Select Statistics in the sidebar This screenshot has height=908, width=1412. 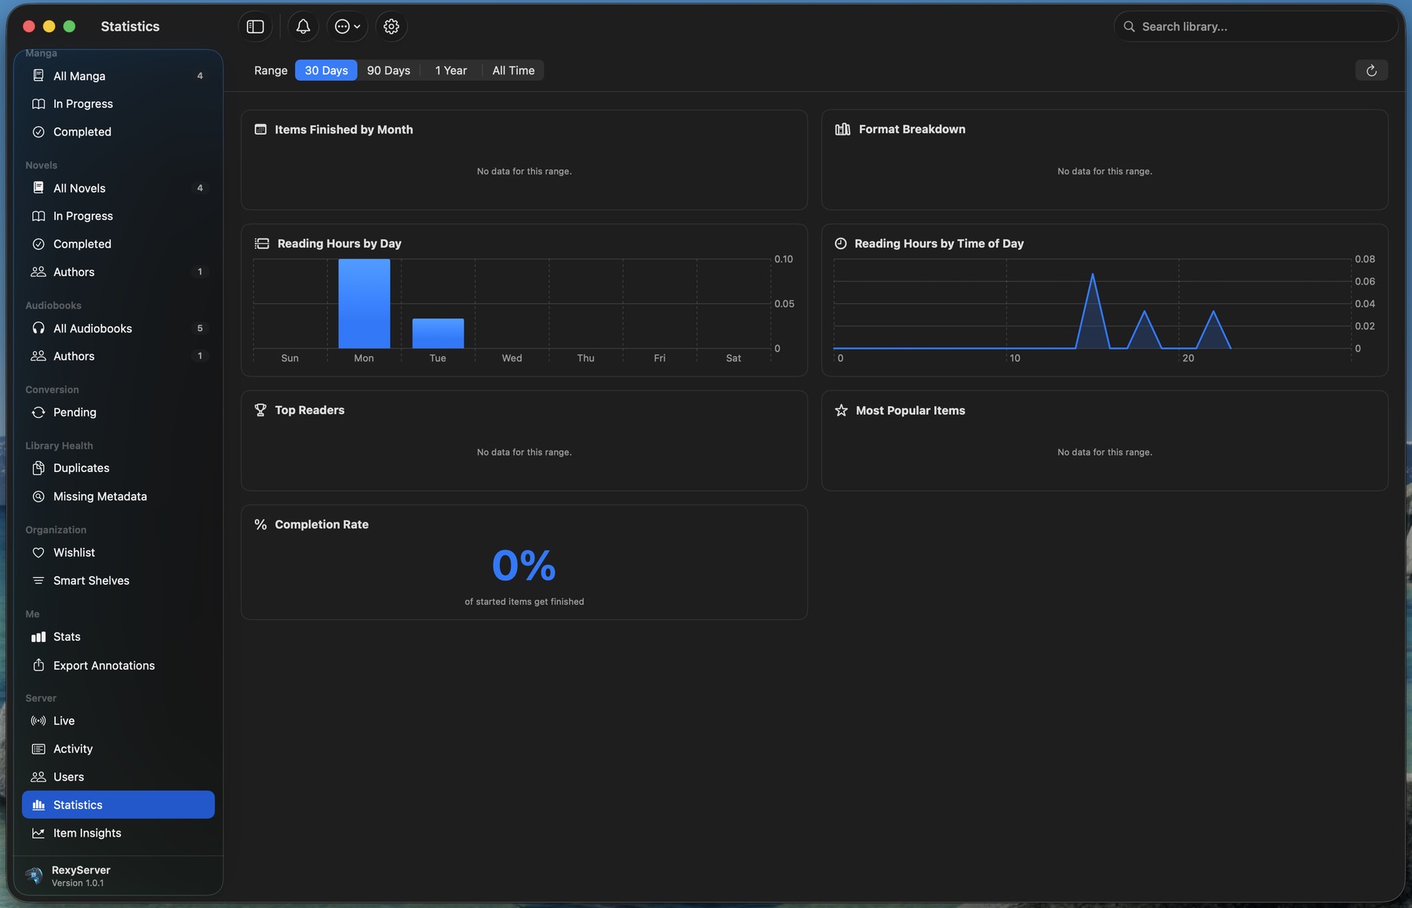(x=118, y=805)
